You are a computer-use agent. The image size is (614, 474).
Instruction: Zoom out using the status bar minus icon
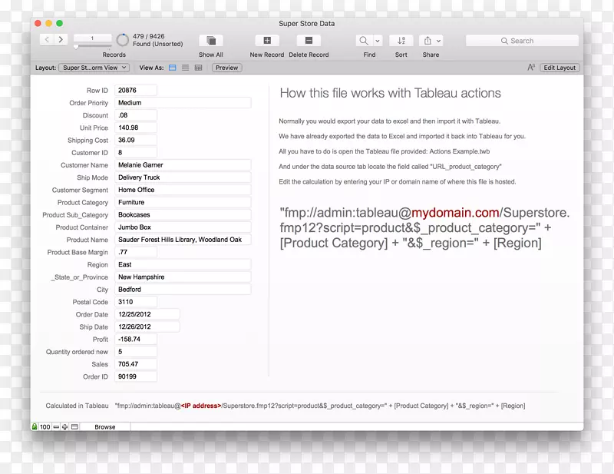pyautogui.click(x=57, y=426)
